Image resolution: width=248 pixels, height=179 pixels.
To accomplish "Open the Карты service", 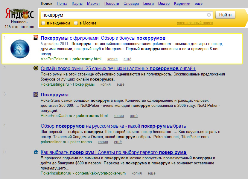I will pyautogui.click(x=77, y=4).
